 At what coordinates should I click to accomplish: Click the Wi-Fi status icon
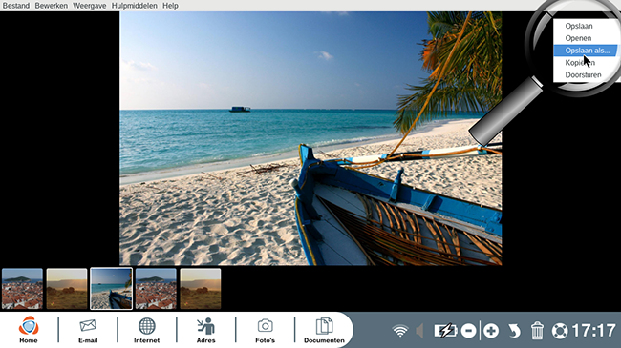[x=400, y=330]
